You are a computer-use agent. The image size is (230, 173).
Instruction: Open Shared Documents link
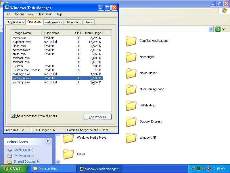pos(27,161)
